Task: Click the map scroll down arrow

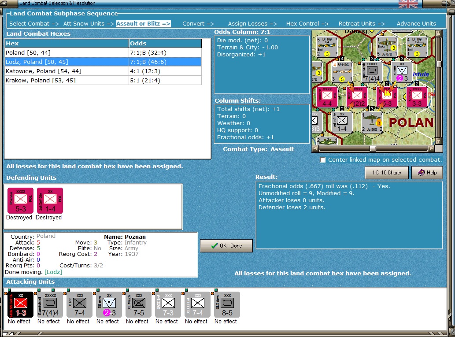Action: (439, 141)
